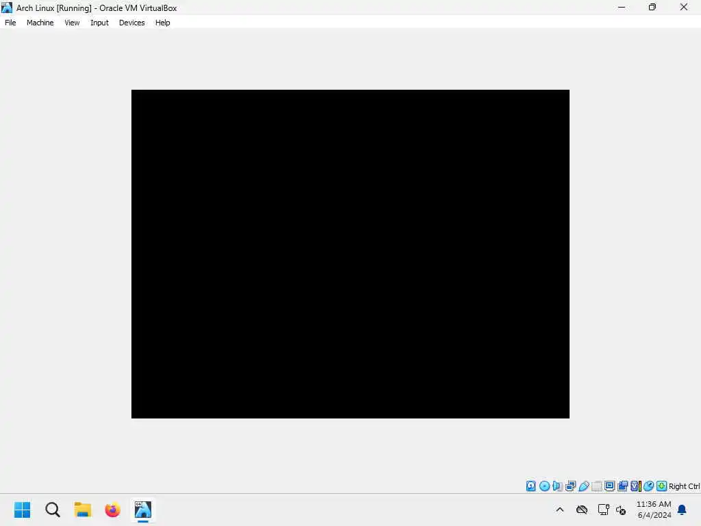701x526 pixels.
Task: Launch Firefox from the taskbar
Action: pyautogui.click(x=113, y=510)
